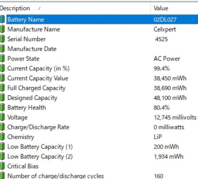Click the battery icon beside Charge/Discharge Rate
The image size is (198, 179).
(x=2, y=127)
